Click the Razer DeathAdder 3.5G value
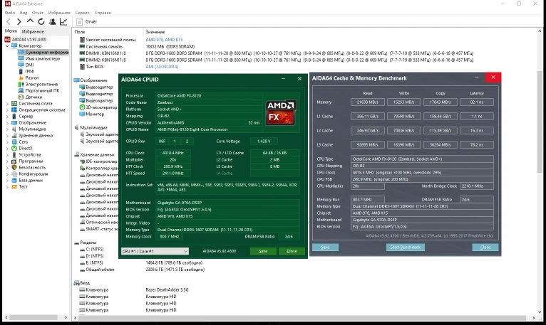This screenshot has width=546, height=325. pos(167,289)
